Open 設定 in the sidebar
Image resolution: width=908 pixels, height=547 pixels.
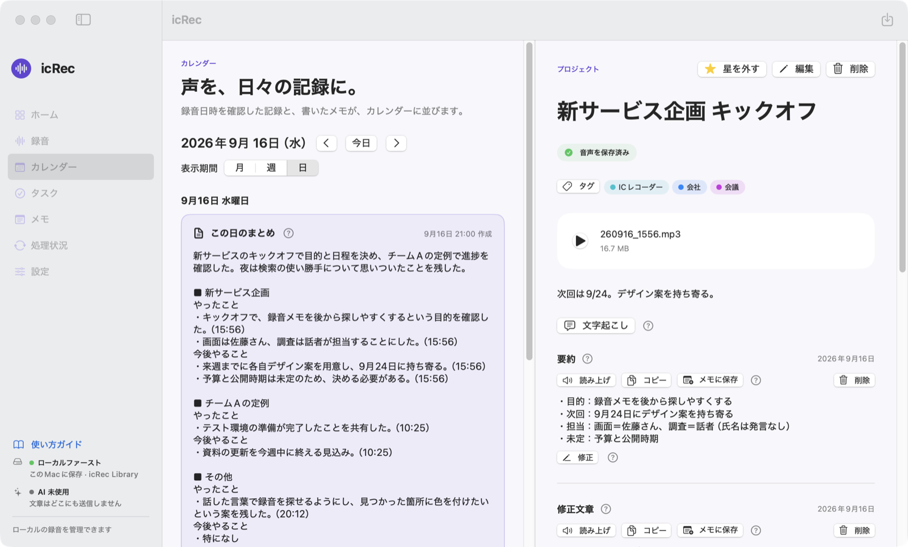(81, 271)
